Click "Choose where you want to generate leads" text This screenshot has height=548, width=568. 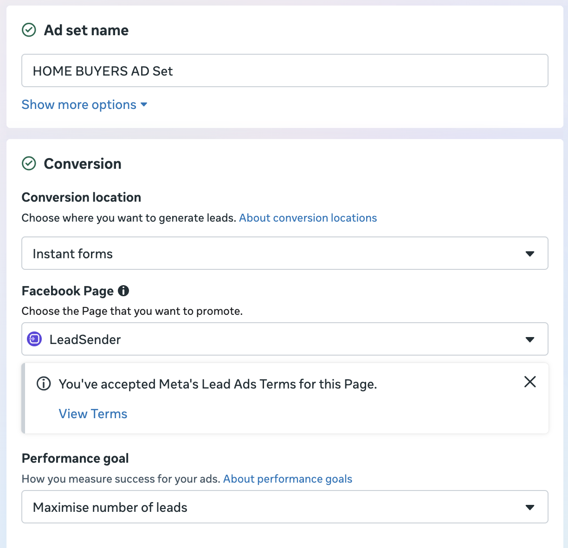pos(129,218)
